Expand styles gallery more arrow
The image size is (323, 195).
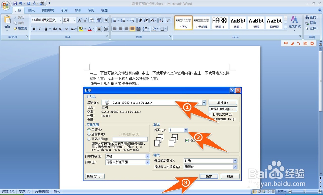[286, 27]
